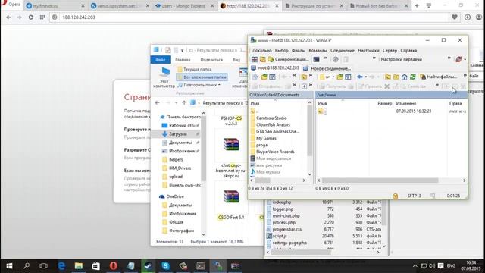Click remote panel parent folder entry
Image resolution: width=485 pixels, height=273 pixels.
tap(323, 111)
